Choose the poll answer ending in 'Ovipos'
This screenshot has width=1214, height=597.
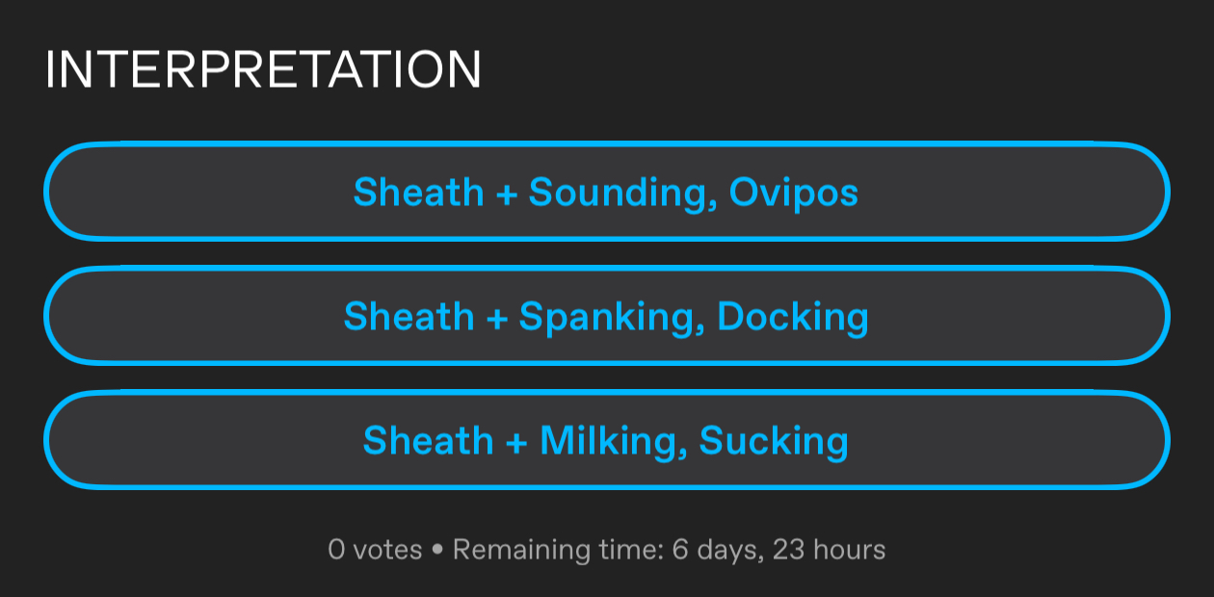click(606, 192)
